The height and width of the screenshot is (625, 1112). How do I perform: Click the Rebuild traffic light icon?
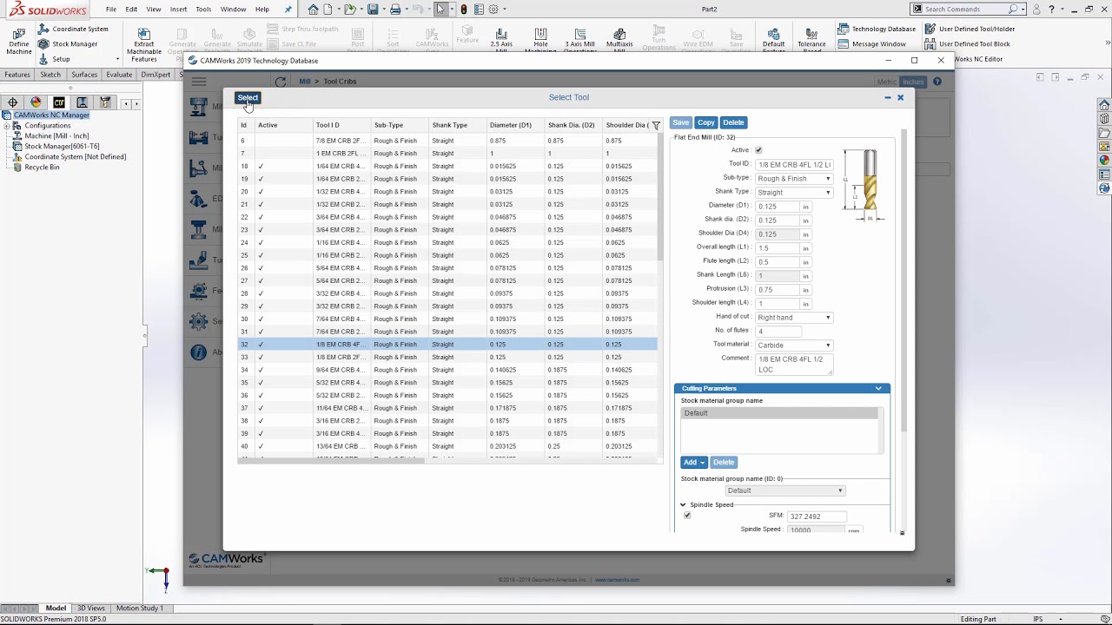[x=464, y=10]
